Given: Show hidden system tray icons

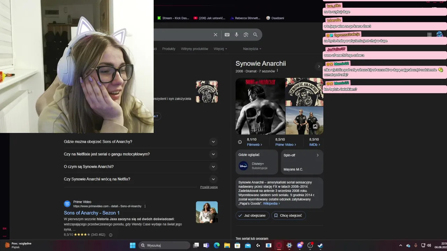Looking at the screenshot, I should tap(401, 245).
